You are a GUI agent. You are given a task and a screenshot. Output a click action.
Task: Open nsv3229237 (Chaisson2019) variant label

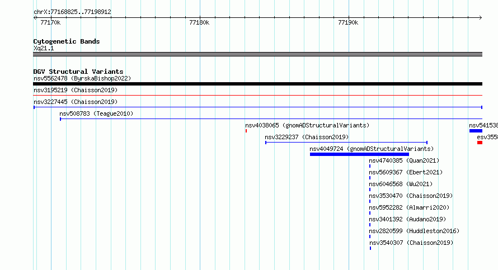click(307, 137)
